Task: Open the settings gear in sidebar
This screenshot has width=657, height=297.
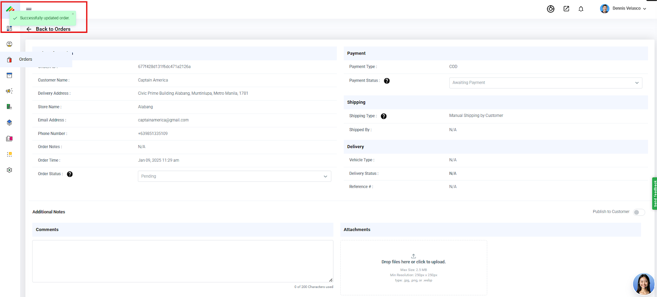Action: (x=9, y=170)
